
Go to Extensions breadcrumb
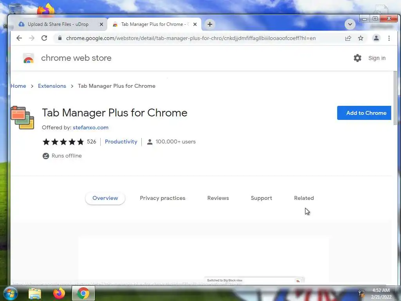[52, 86]
